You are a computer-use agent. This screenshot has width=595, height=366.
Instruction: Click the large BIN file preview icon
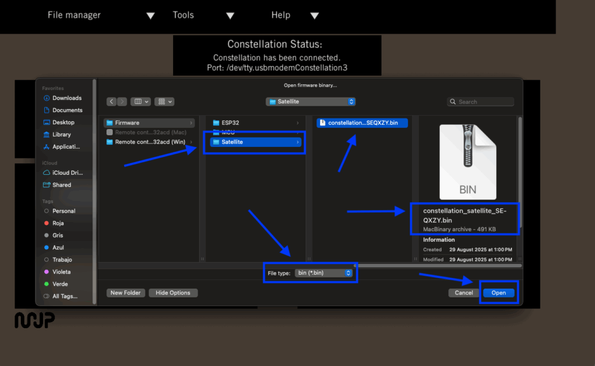[467, 162]
